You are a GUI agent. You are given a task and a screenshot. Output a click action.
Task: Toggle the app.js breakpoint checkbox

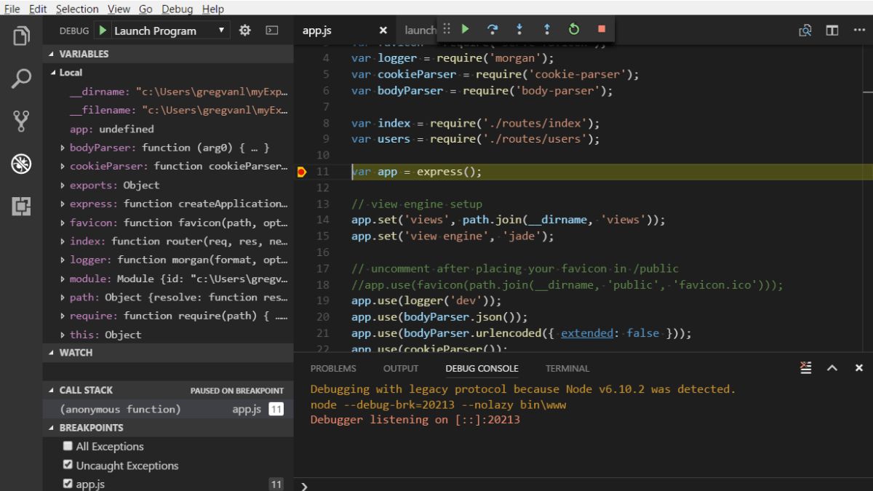[x=68, y=483]
